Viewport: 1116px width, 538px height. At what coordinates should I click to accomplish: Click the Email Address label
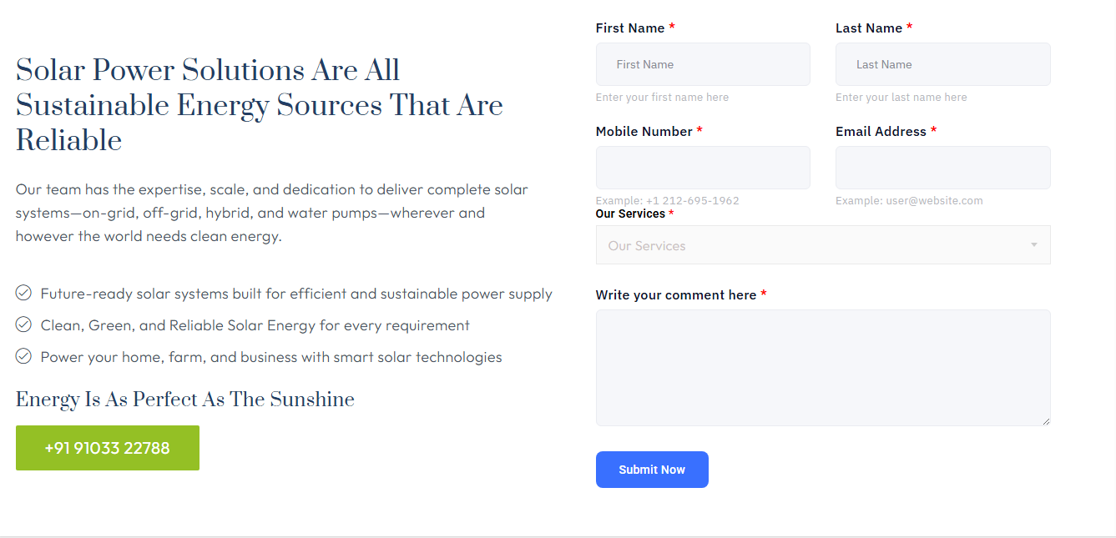point(881,132)
